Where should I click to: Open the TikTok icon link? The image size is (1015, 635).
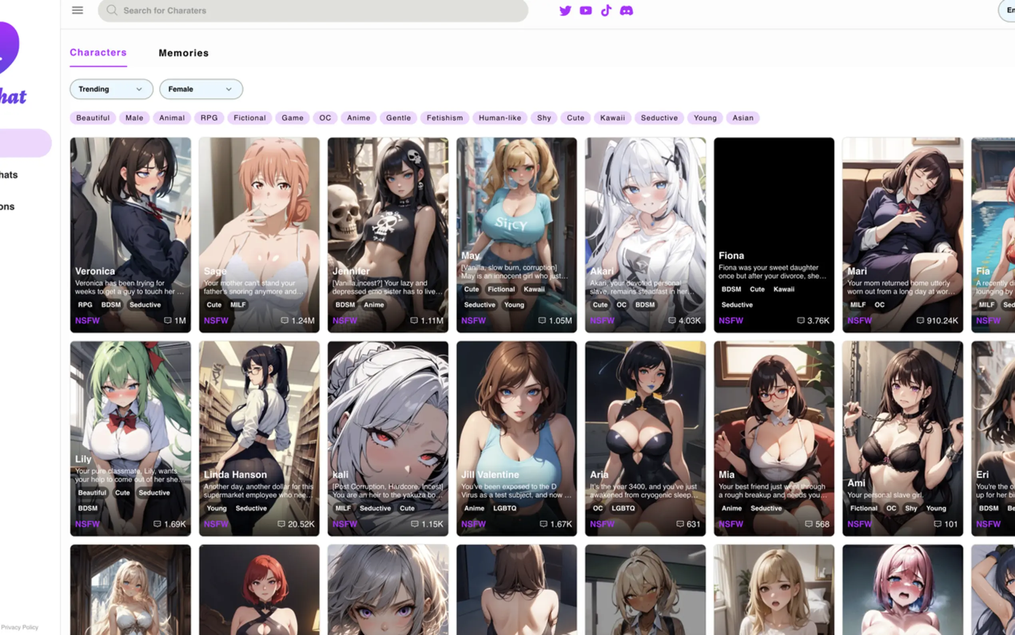[606, 10]
